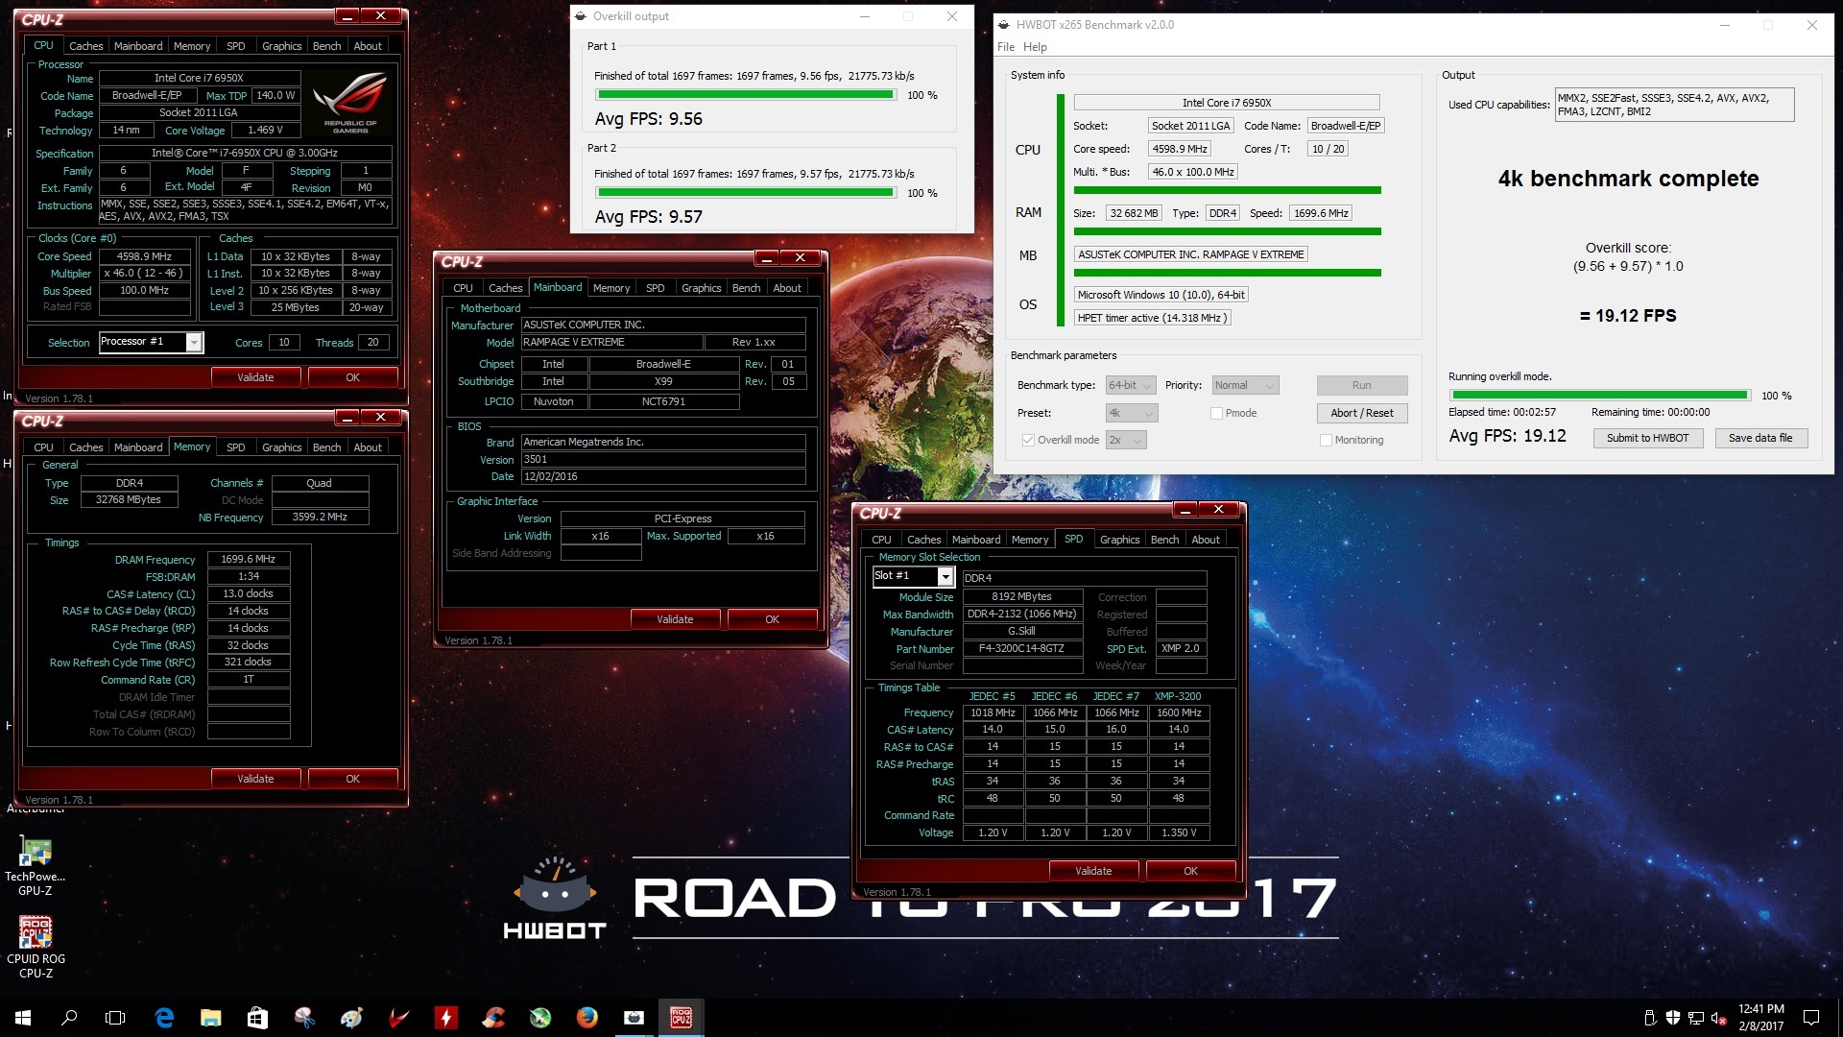Open the Priority Normal dropdown

(1245, 385)
